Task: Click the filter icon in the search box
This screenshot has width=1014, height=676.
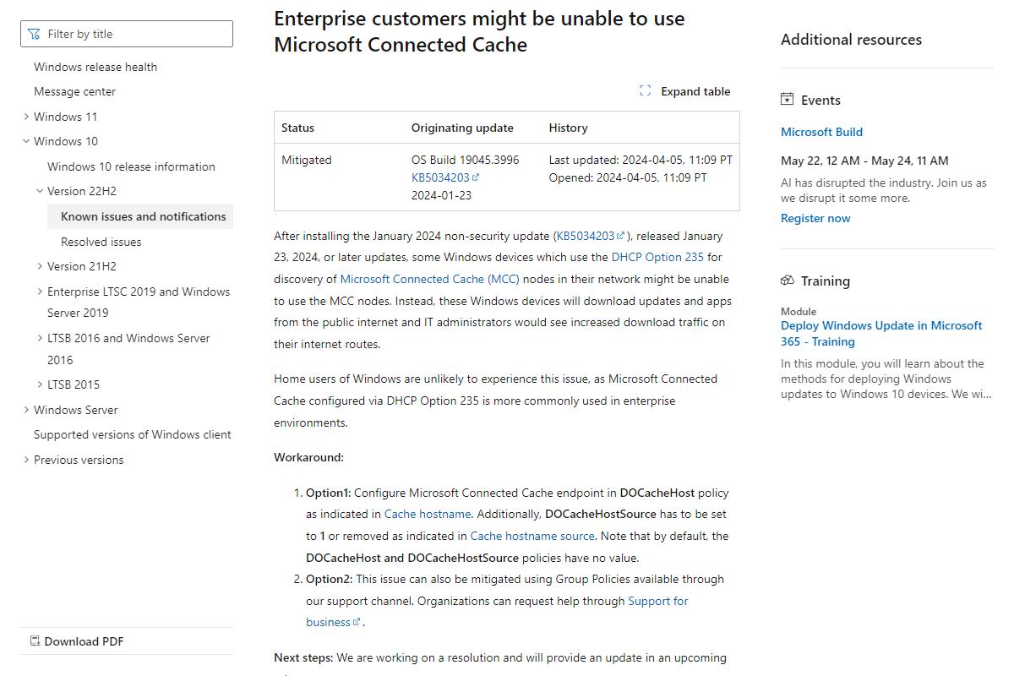Action: click(x=34, y=34)
